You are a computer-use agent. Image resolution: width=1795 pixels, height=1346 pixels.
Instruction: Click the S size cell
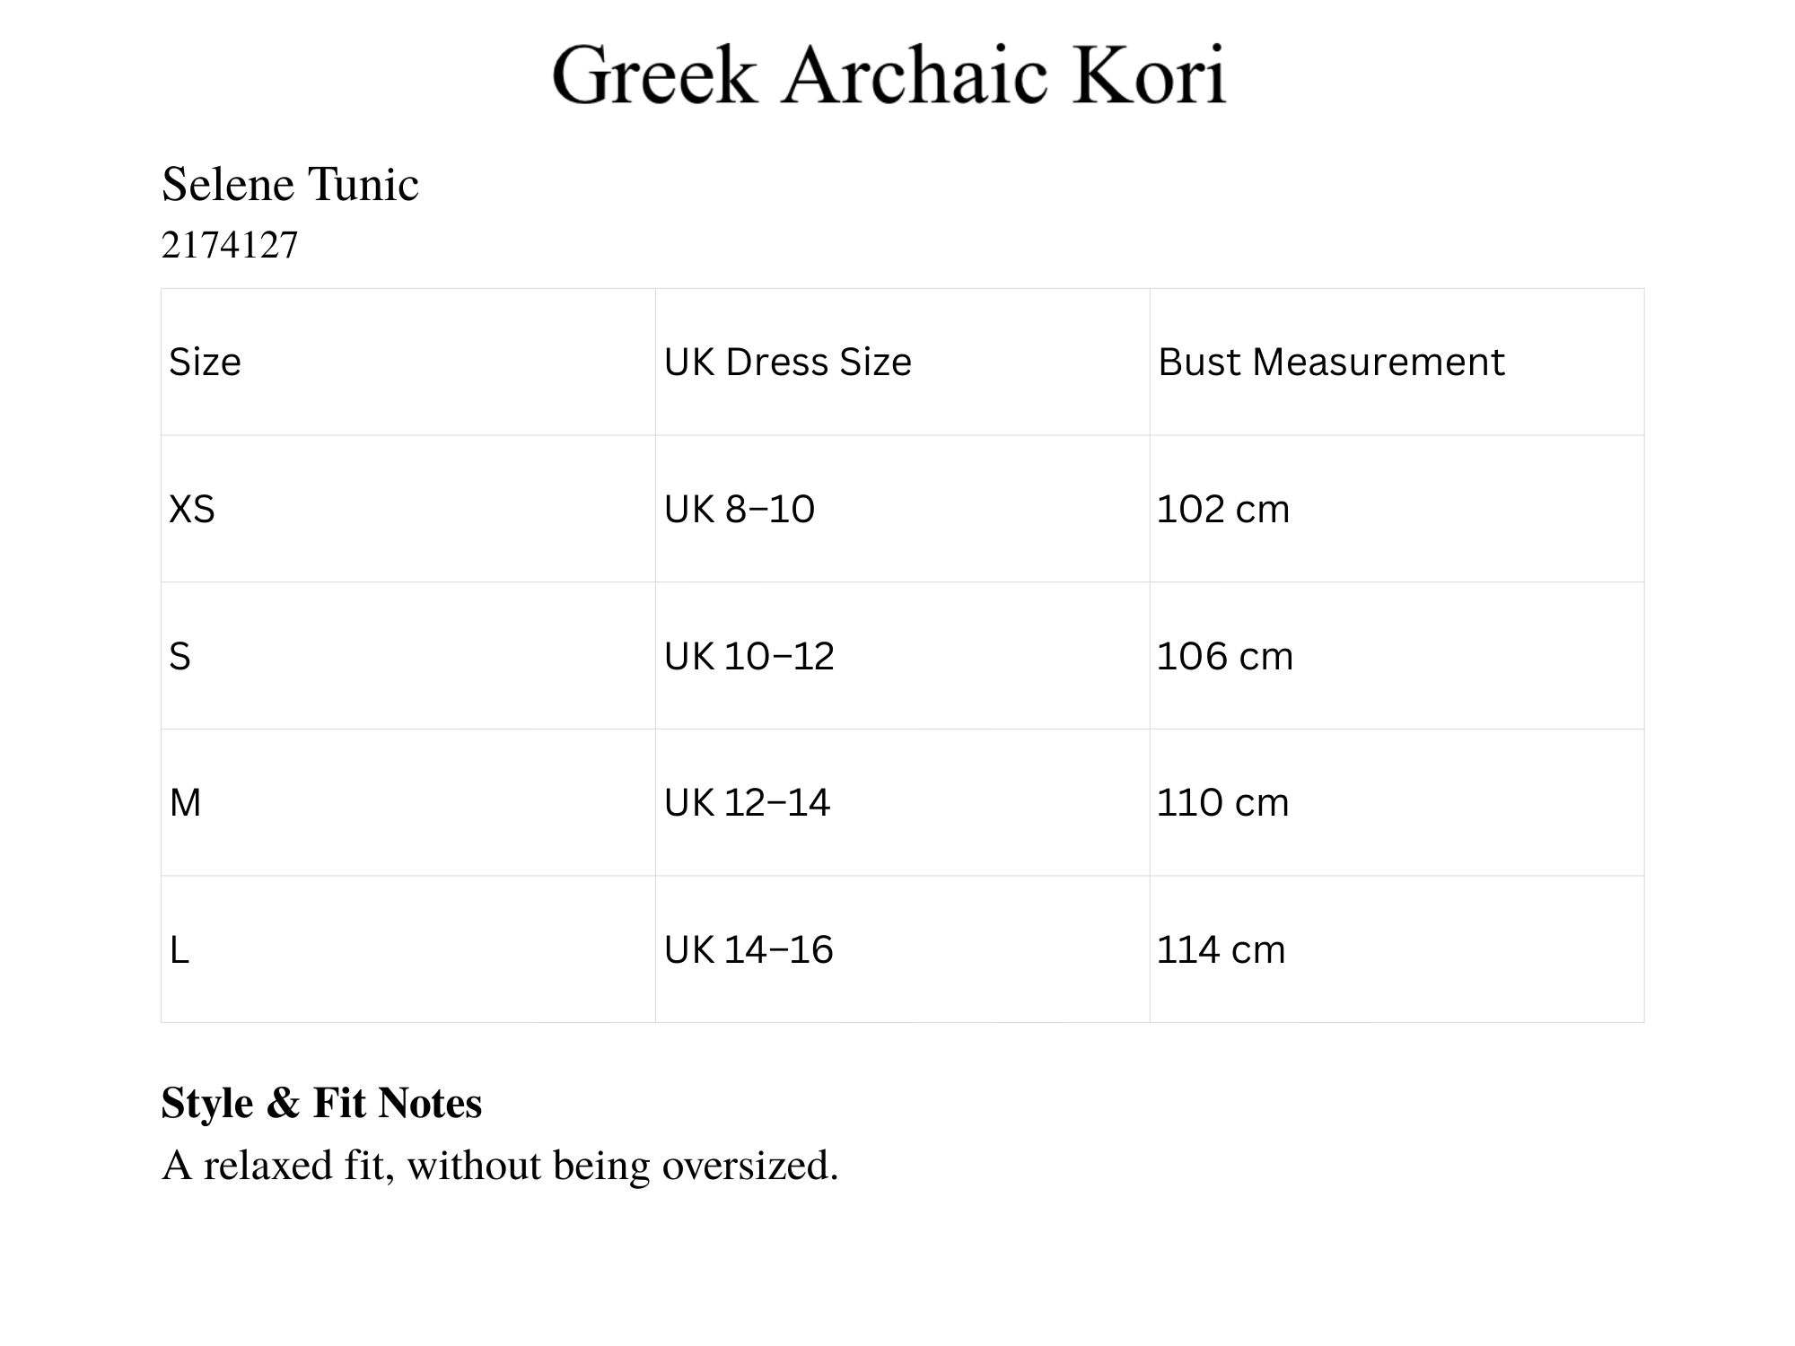coord(180,657)
